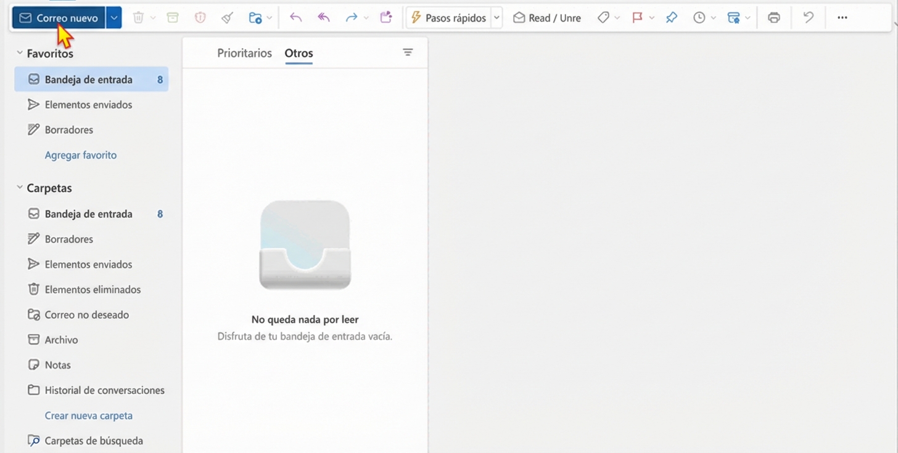898x453 pixels.
Task: Toggle Read / Unread status
Action: (x=547, y=18)
